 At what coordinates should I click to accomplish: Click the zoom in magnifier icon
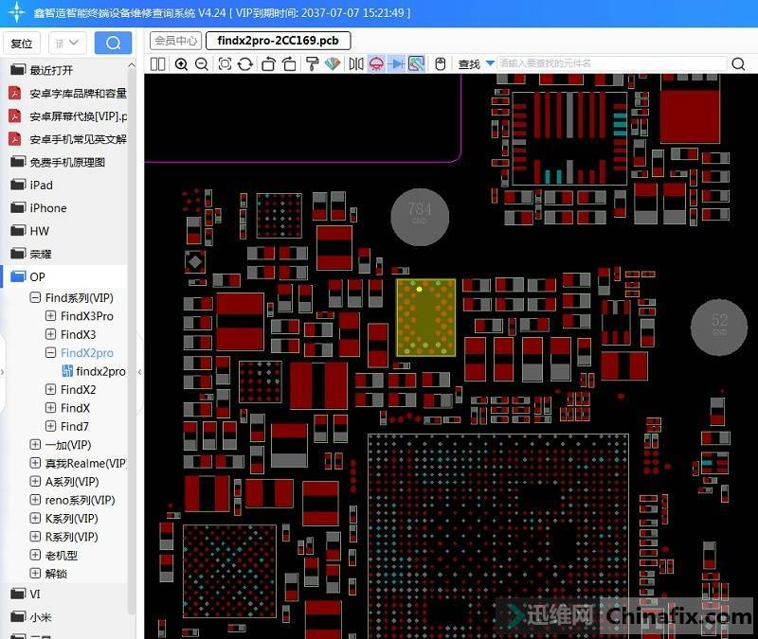pyautogui.click(x=180, y=63)
